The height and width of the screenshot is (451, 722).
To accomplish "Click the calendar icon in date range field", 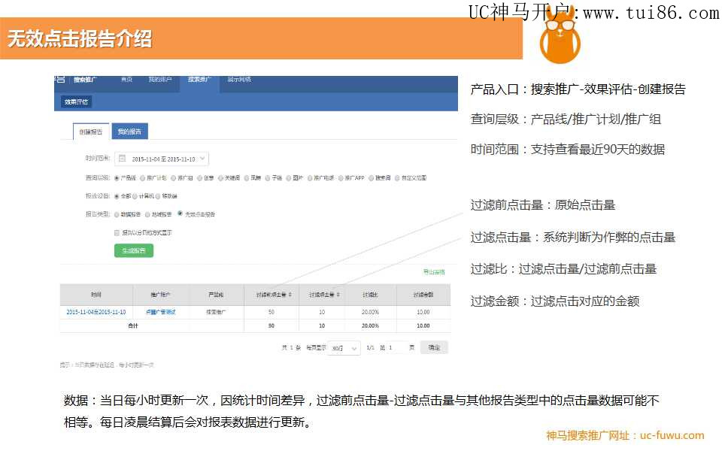I will click(x=123, y=159).
